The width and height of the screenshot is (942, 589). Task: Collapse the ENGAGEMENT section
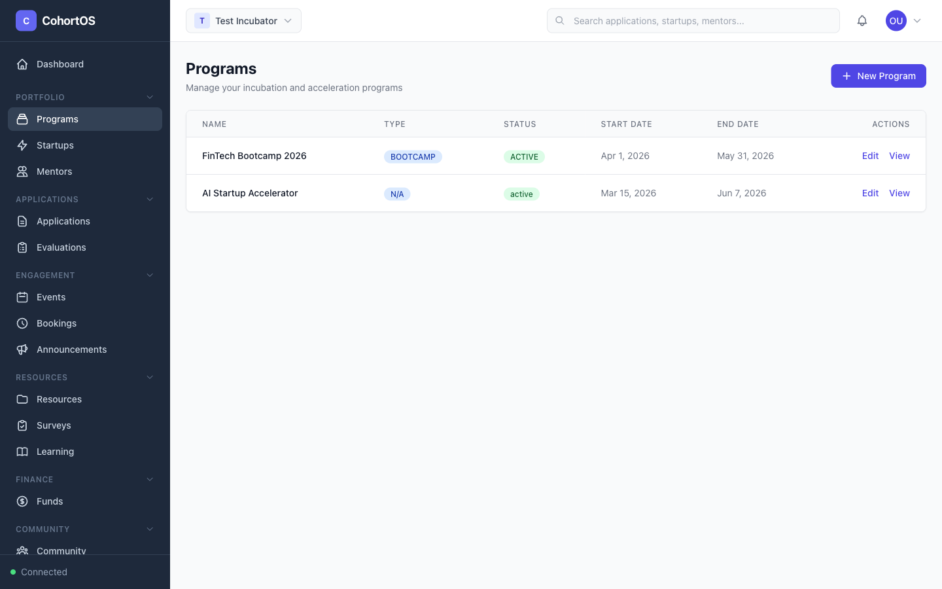point(149,275)
